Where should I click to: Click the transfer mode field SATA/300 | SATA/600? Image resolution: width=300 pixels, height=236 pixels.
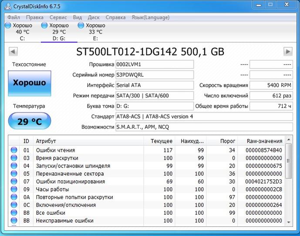(155, 96)
